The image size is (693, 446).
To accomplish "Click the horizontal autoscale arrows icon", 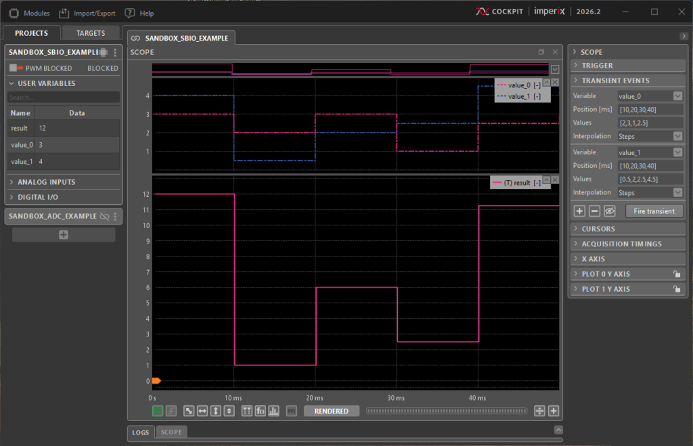I will point(202,411).
